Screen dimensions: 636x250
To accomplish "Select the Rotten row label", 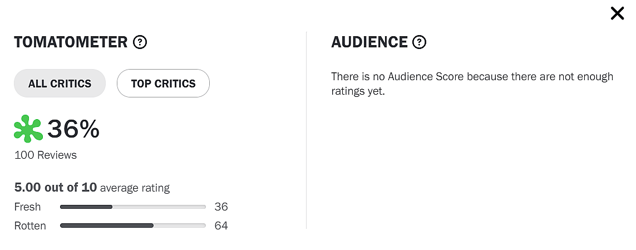I will (30, 226).
